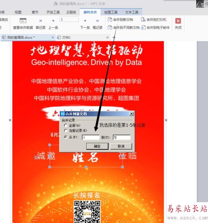Click 合并到不同新文档 in ribbon
The height and width of the screenshot is (223, 208).
click(123, 27)
